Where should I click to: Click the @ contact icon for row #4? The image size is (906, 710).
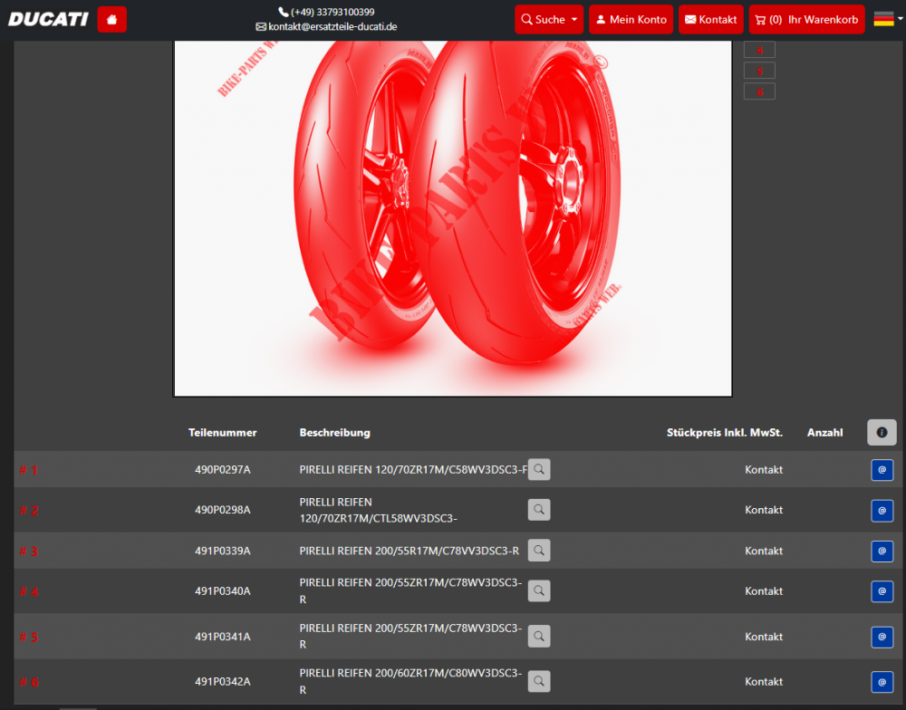coord(882,591)
